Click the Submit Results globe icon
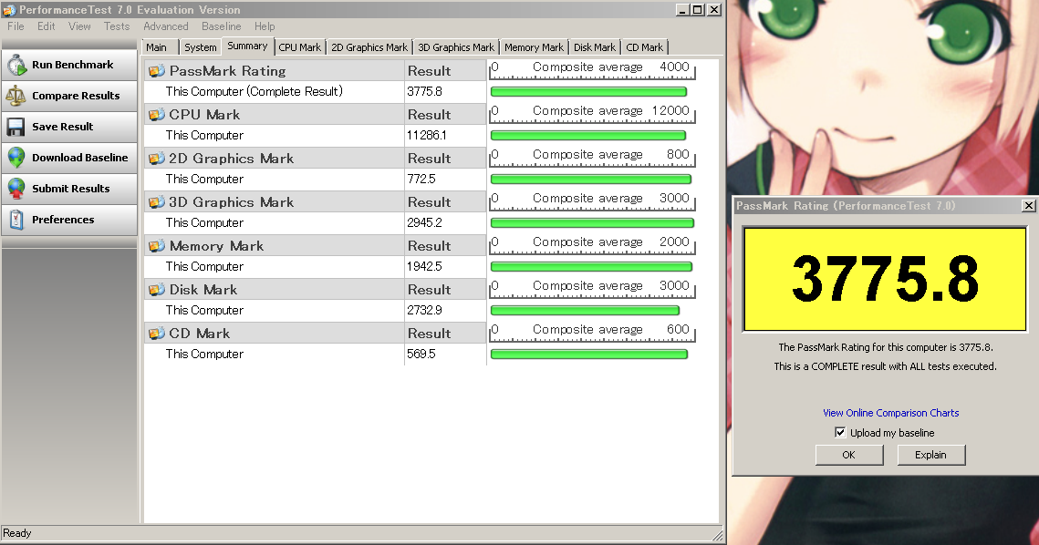The image size is (1039, 545). (x=16, y=189)
